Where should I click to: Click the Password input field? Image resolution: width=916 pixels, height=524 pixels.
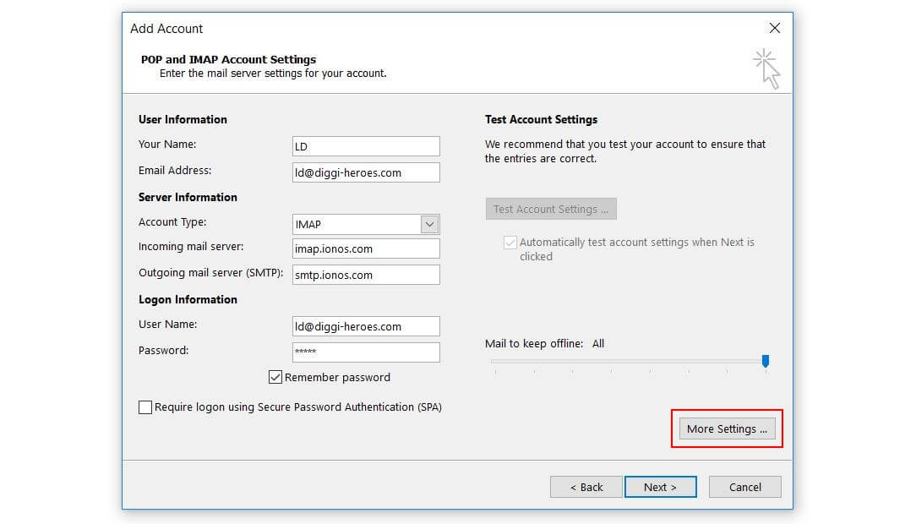(366, 352)
